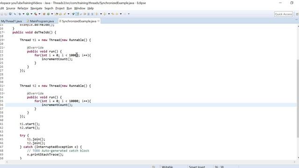Screen dimensions: 299x168
Task: Go forward with yellow Forward arrow
Action: click(x=117, y=14)
